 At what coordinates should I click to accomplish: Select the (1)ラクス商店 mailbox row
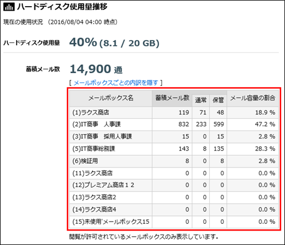pyautogui.click(x=174, y=113)
